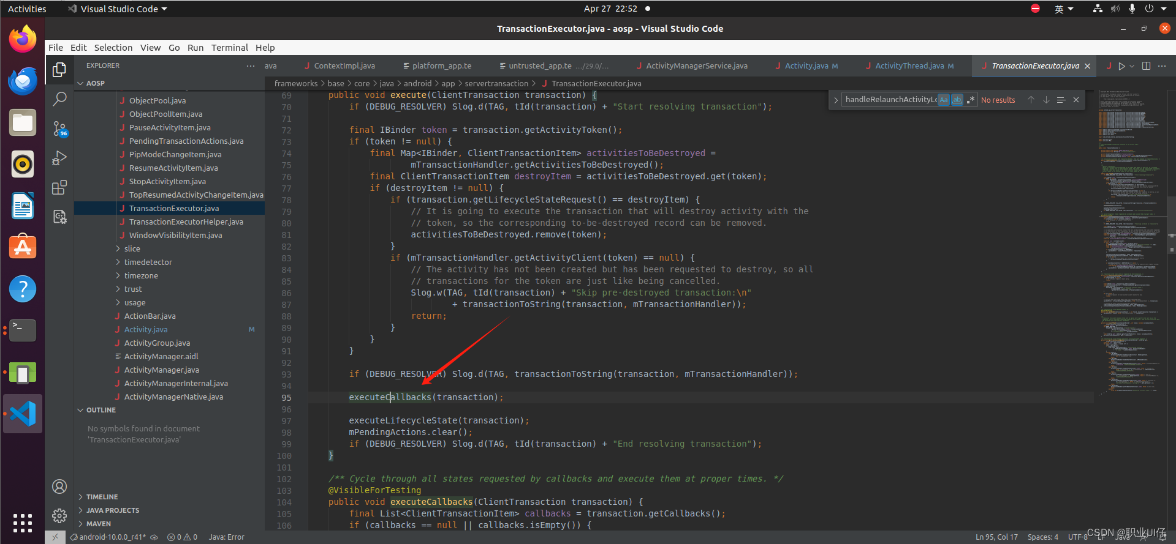Screen dimensions: 1176x544
Task: Open the File menu
Action: 56,48
